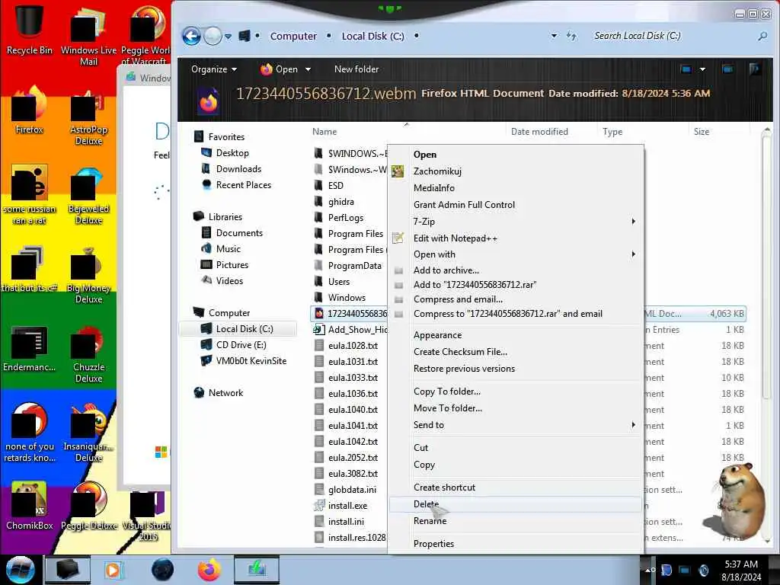Click the Refresh icon beside address bar
Viewport: 780px width, 585px height.
[x=571, y=36]
